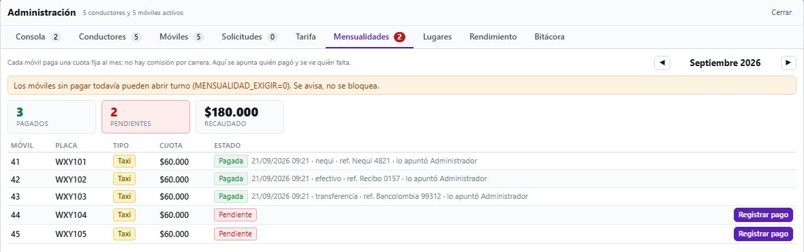Click móvil number 42
Image resolution: width=804 pixels, height=252 pixels.
point(16,179)
